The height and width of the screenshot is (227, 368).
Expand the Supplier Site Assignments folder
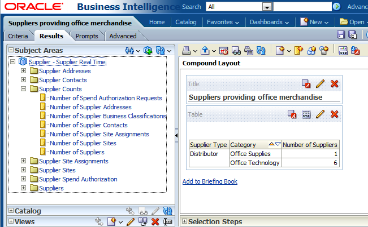24,161
